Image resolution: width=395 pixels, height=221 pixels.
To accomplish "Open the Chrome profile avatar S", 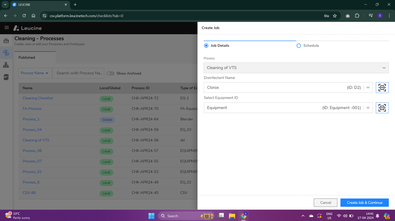I will pyautogui.click(x=380, y=16).
